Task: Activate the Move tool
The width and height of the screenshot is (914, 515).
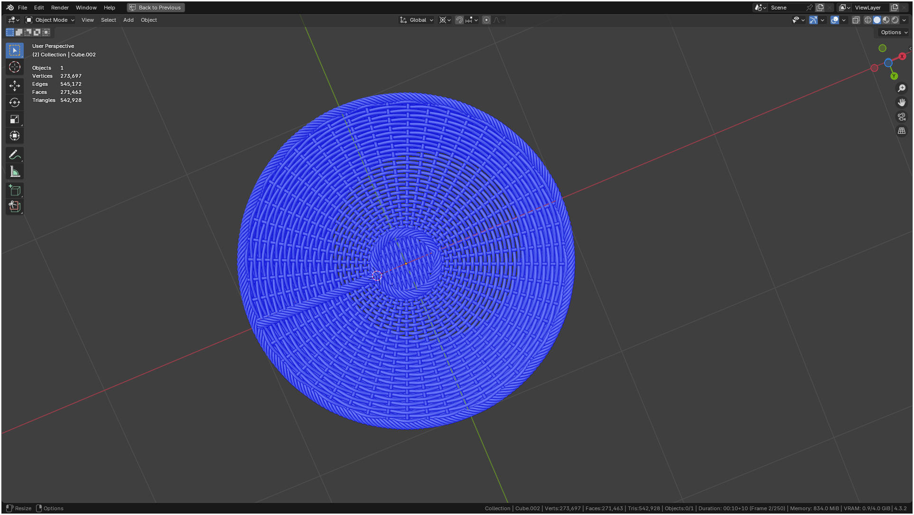Action: click(15, 86)
